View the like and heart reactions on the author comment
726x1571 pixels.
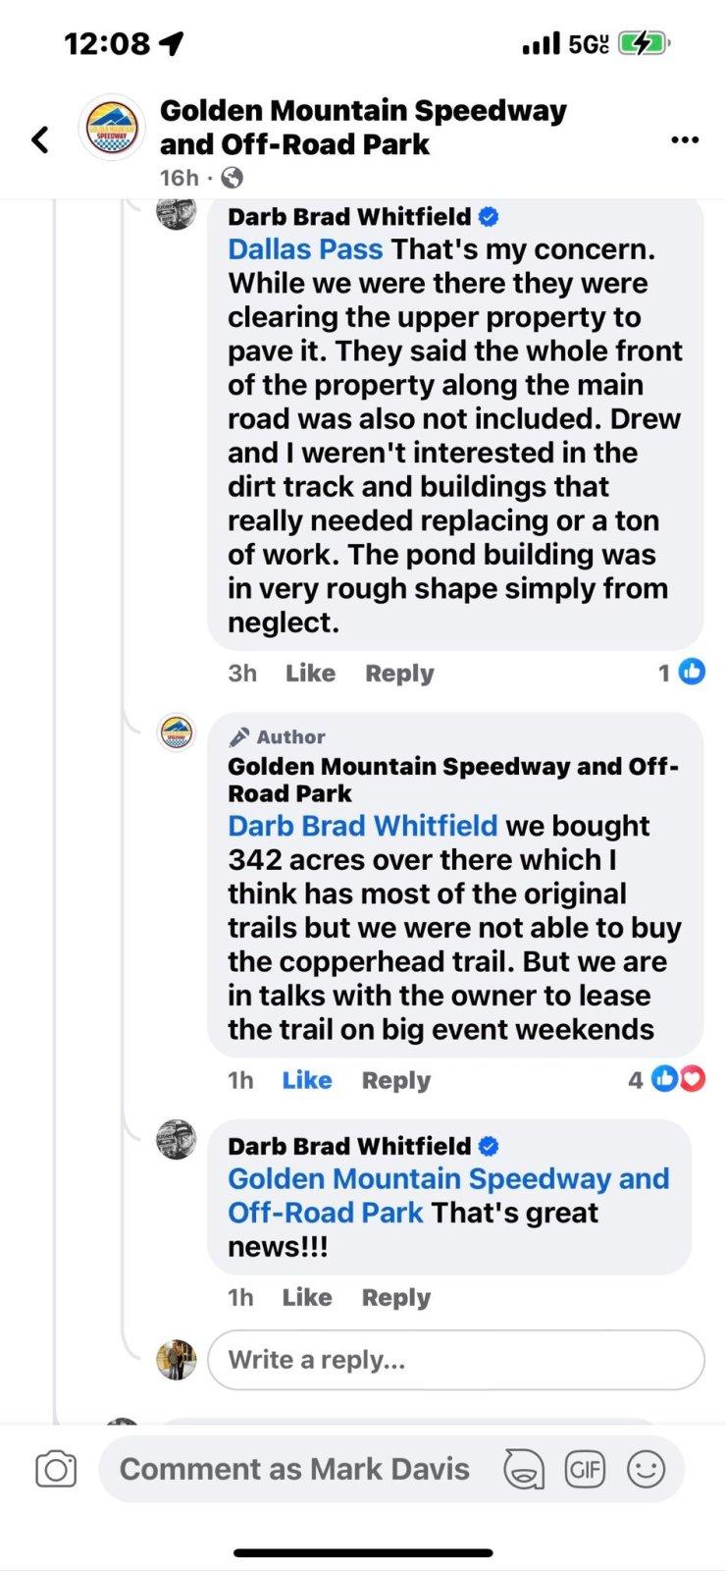point(679,1079)
